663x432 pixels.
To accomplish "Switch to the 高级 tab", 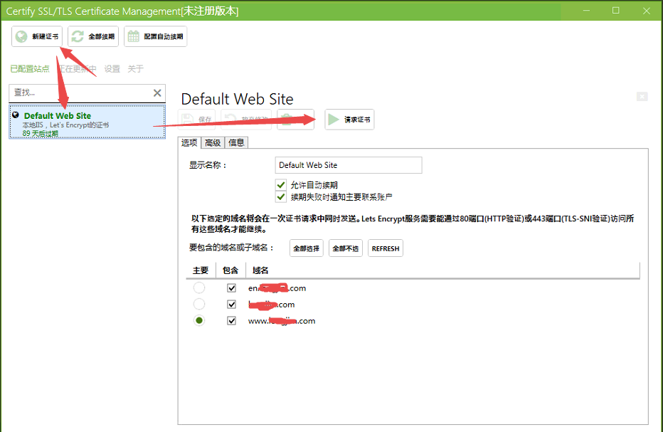I will coord(213,142).
